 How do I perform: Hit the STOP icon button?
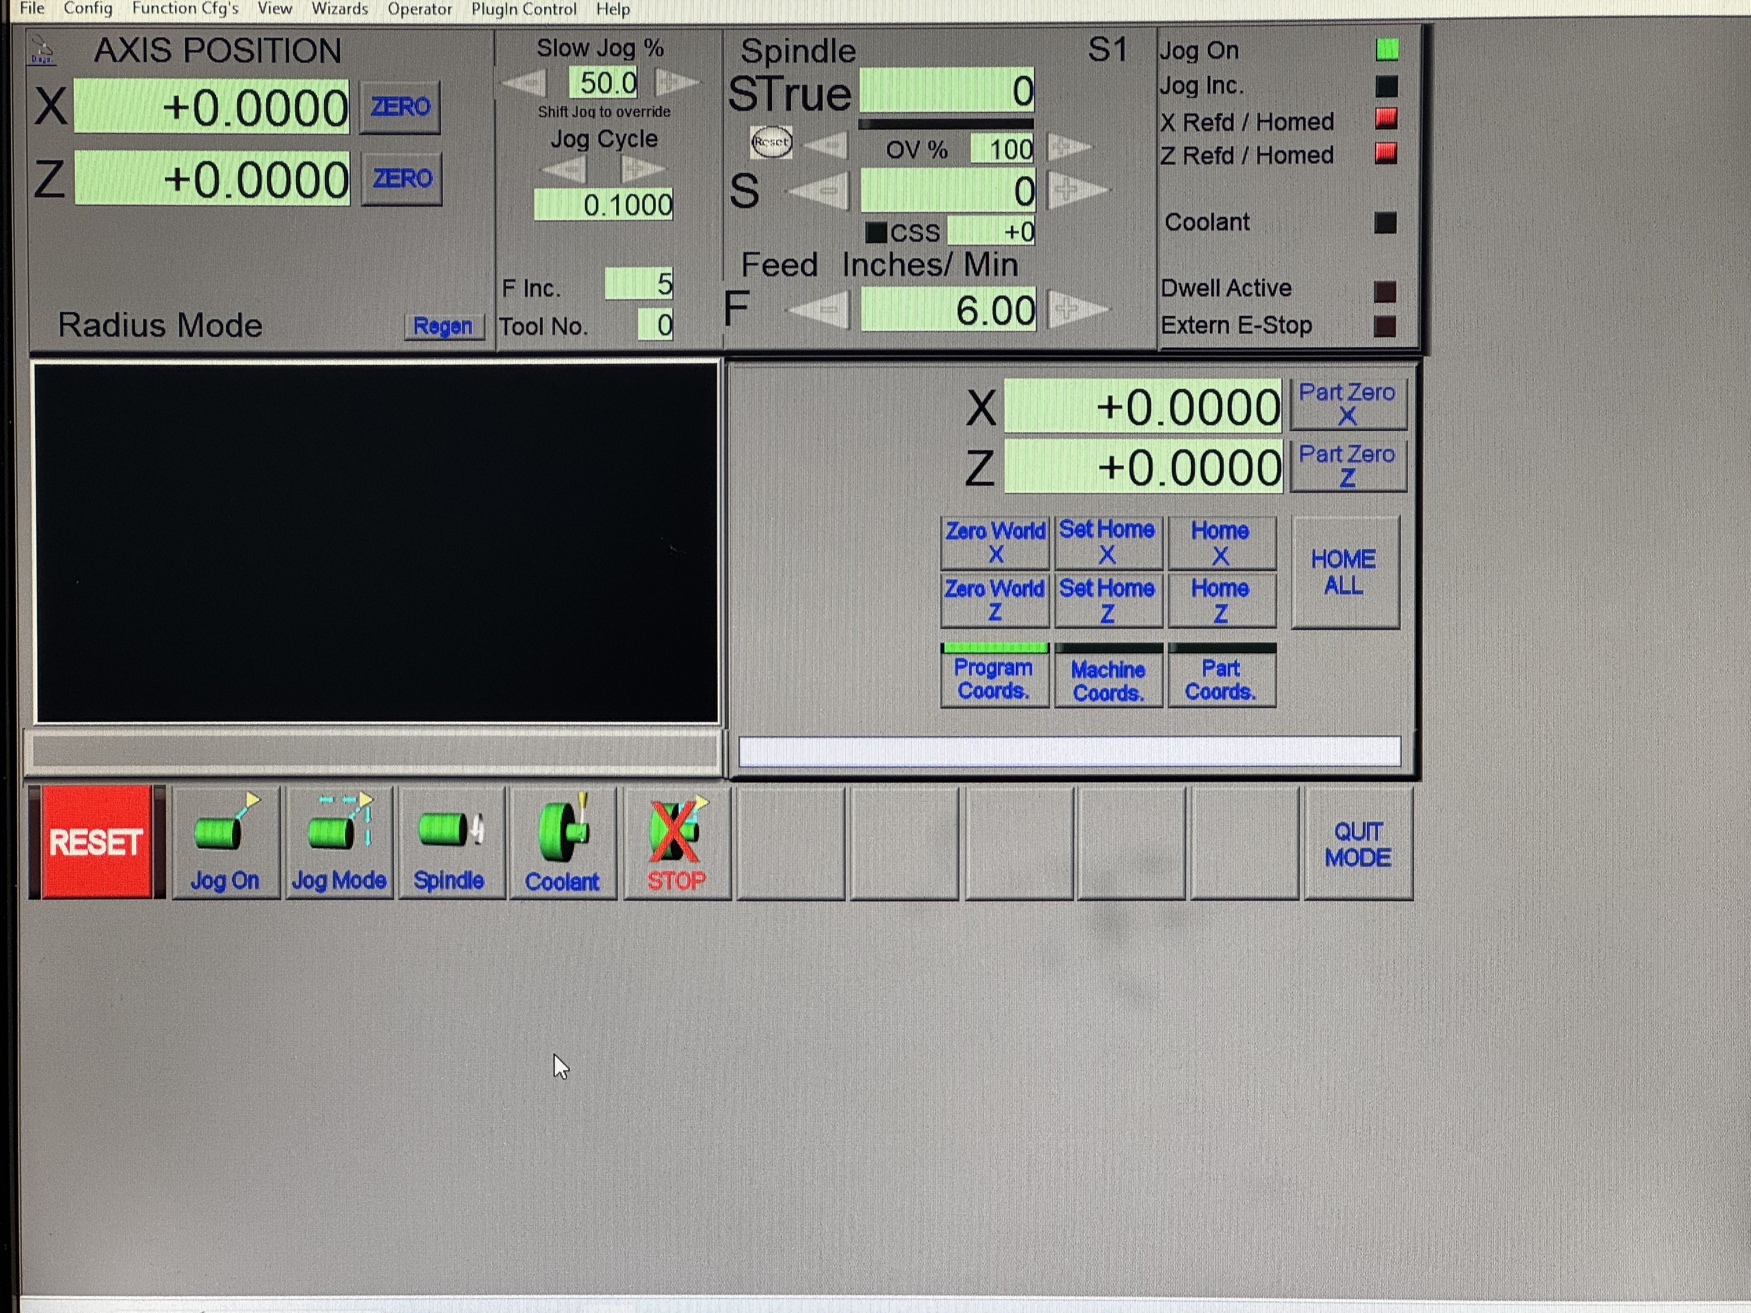coord(677,843)
